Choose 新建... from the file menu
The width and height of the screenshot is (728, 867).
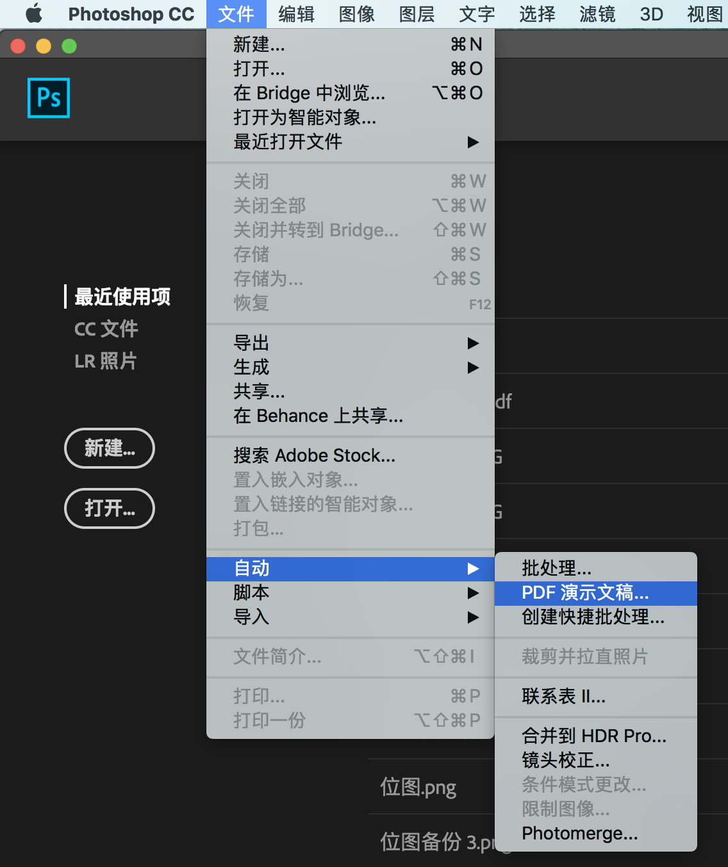(x=351, y=44)
